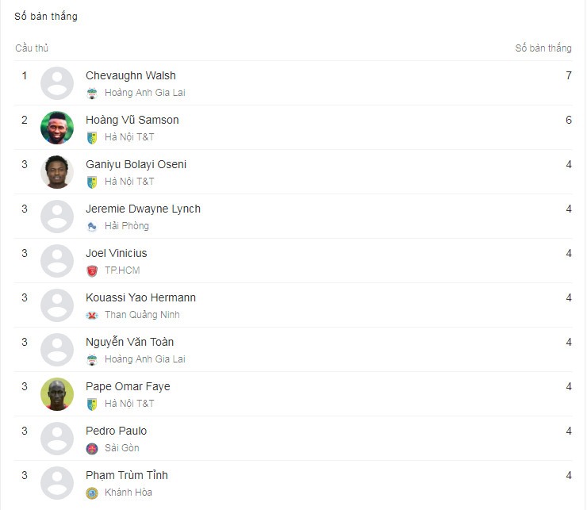Open Pedro Paulo player entry
The height and width of the screenshot is (510, 587).
pos(293,439)
